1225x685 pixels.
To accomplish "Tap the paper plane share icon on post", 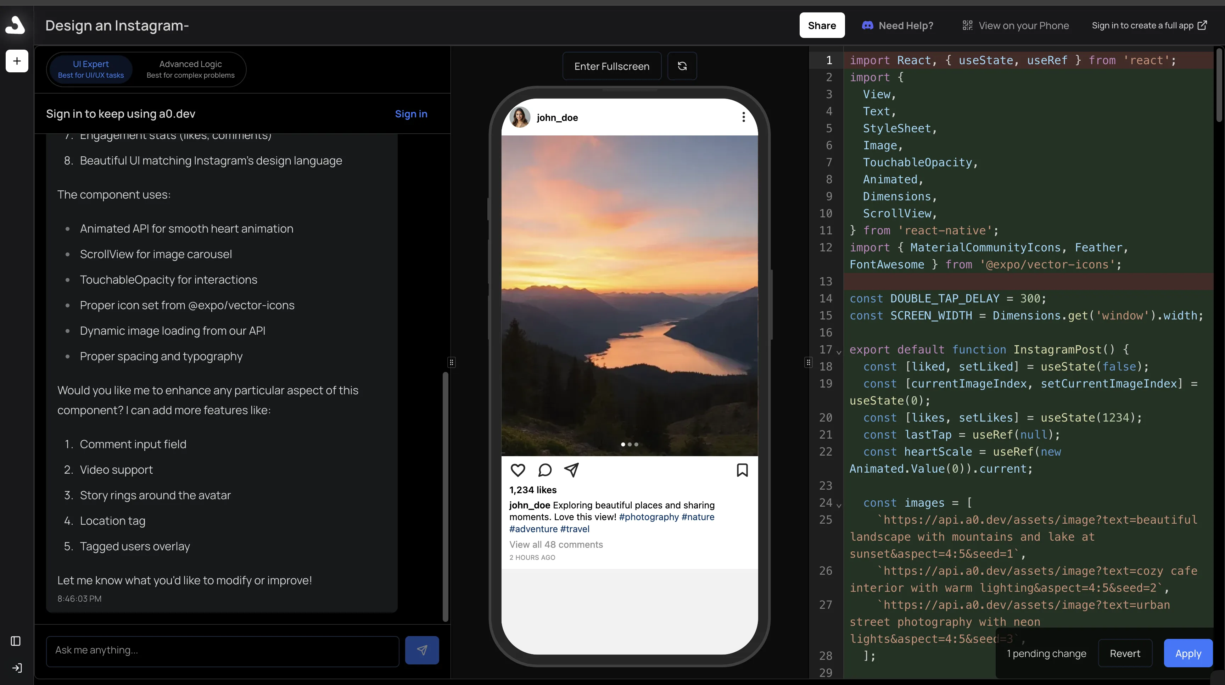I will tap(571, 470).
